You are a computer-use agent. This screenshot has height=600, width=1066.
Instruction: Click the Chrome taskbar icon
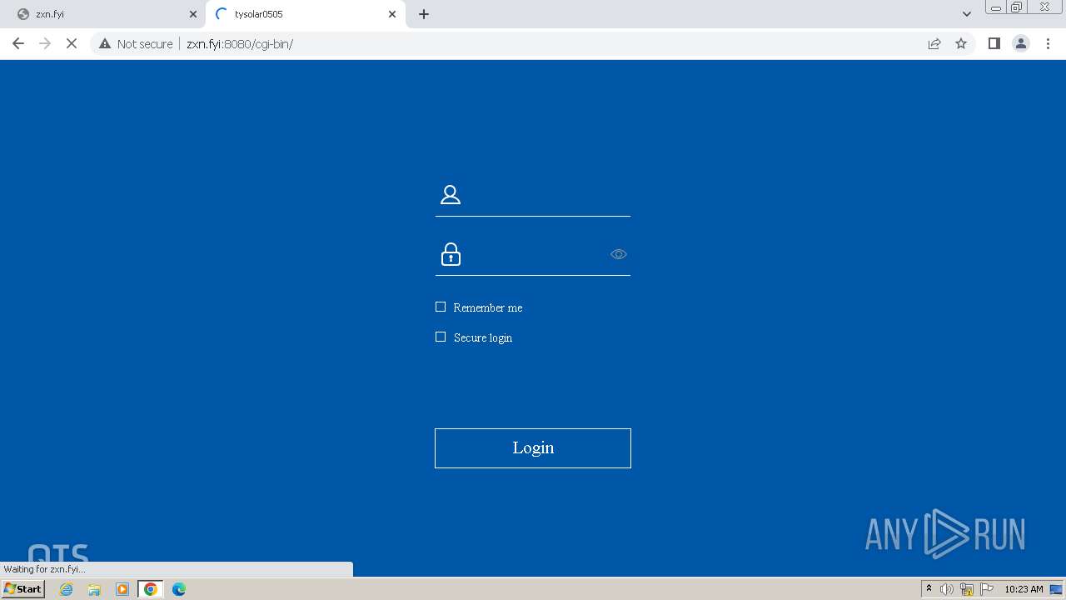click(x=151, y=589)
